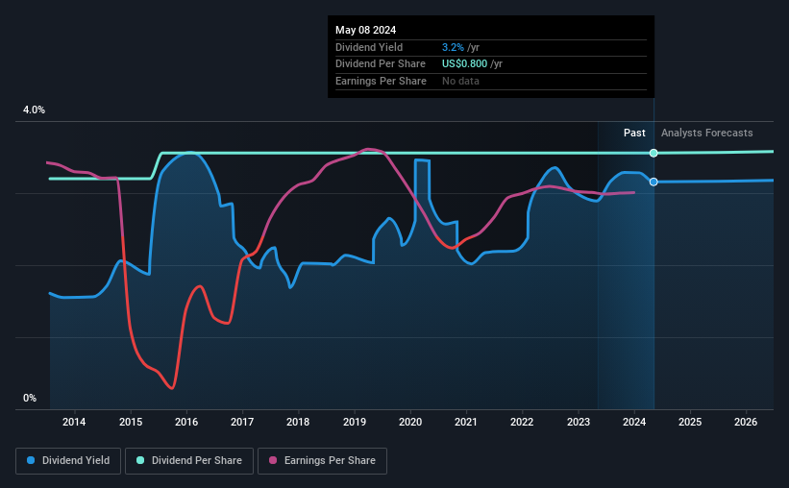Click the 3.2% dividend yield value
Screen dimensions: 789x488
453,47
